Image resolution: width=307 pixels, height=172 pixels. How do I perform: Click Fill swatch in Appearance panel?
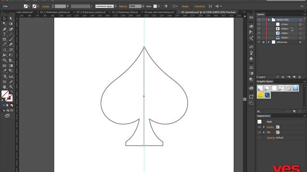coord(278,132)
